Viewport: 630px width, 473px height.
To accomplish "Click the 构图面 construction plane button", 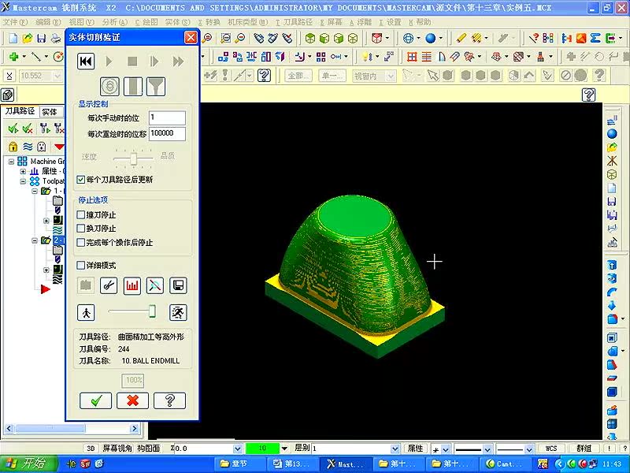I will pyautogui.click(x=148, y=449).
